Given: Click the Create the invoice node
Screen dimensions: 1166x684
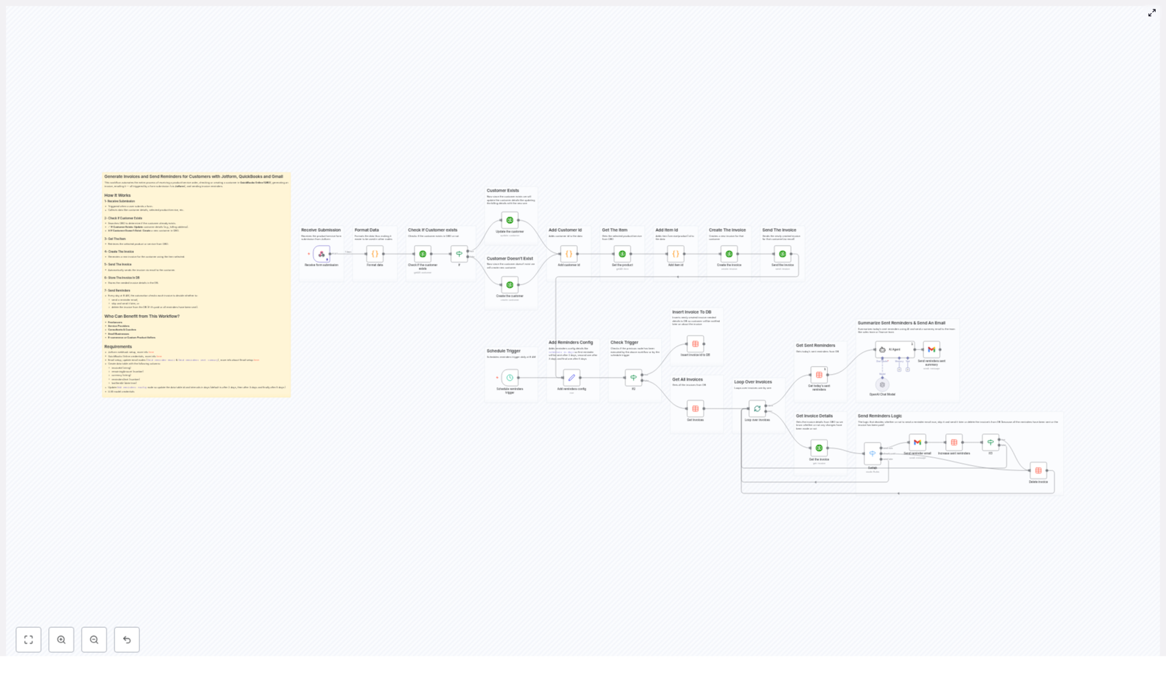Looking at the screenshot, I should point(729,254).
